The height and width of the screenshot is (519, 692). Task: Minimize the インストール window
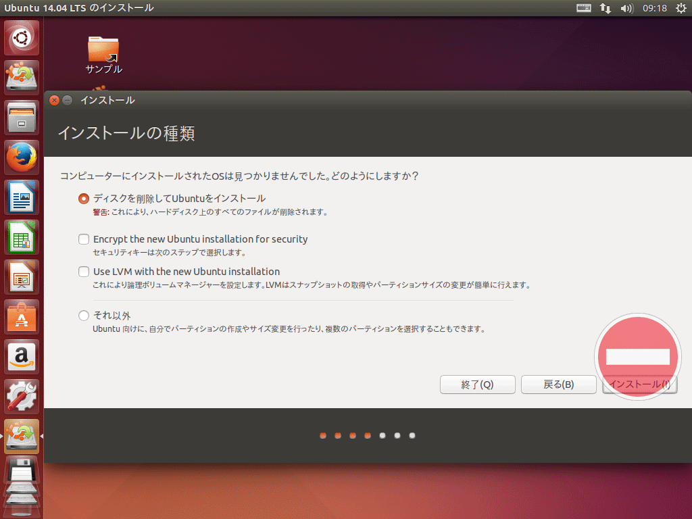coord(68,100)
